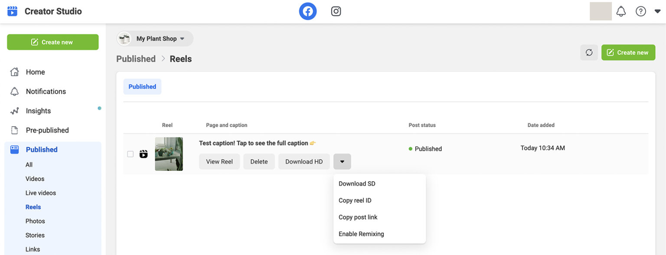Choose Copy post link from the menu
Viewport: 666px width, 255px height.
(358, 217)
